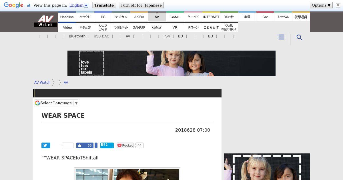
Task: Click the Translate button
Action: [x=104, y=5]
